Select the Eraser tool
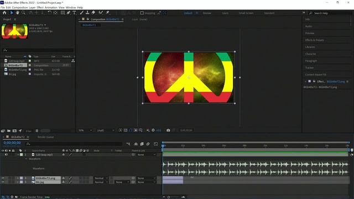This screenshot has width=354, height=199. pyautogui.click(x=93, y=13)
